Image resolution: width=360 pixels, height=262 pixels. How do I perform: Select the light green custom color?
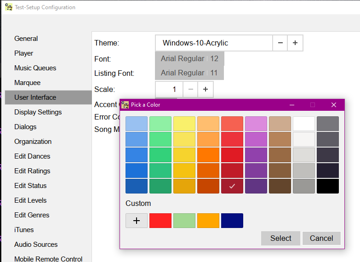point(184,221)
